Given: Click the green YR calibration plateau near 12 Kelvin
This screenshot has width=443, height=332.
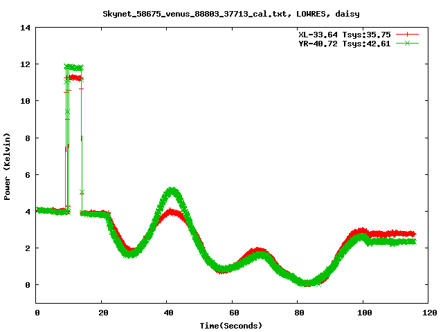Looking at the screenshot, I should (x=74, y=68).
